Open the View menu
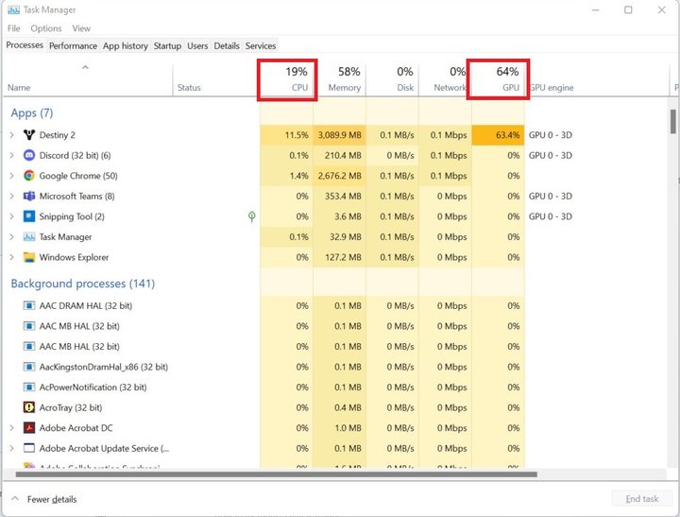The height and width of the screenshot is (517, 680). tap(81, 28)
